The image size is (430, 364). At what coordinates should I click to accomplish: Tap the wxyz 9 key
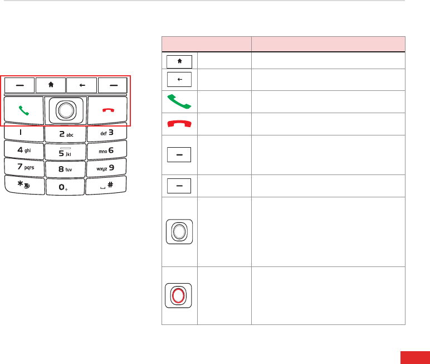point(106,168)
